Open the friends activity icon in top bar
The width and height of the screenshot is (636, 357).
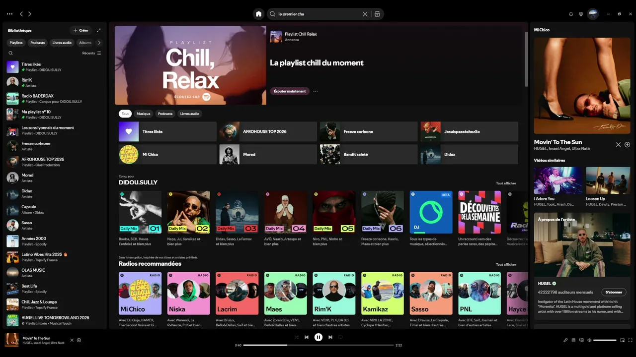tap(581, 14)
